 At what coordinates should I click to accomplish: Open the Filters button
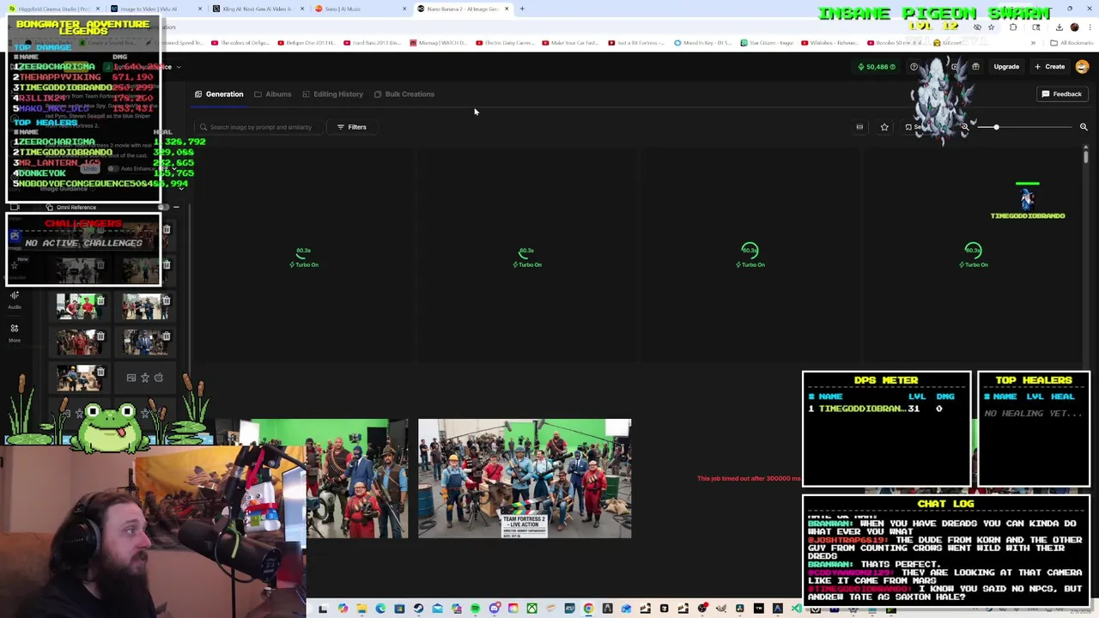click(x=351, y=127)
